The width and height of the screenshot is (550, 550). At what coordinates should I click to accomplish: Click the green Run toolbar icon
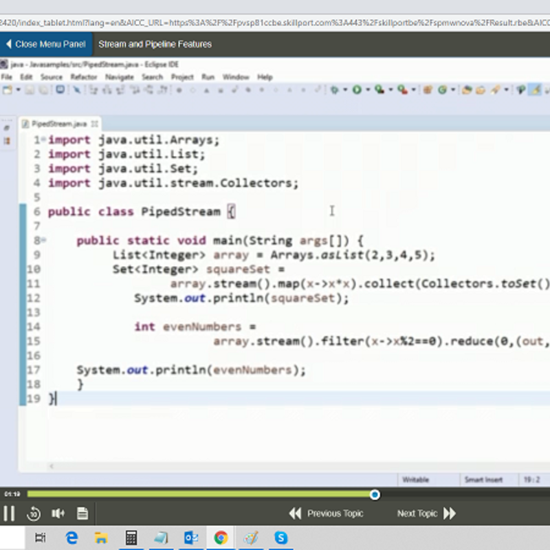[357, 90]
